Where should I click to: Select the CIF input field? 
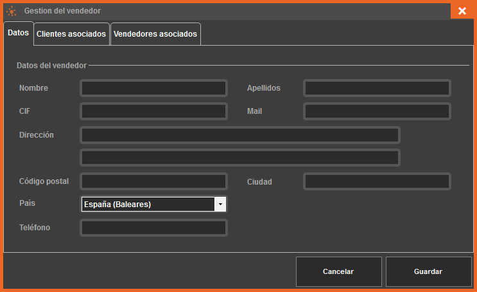click(153, 111)
